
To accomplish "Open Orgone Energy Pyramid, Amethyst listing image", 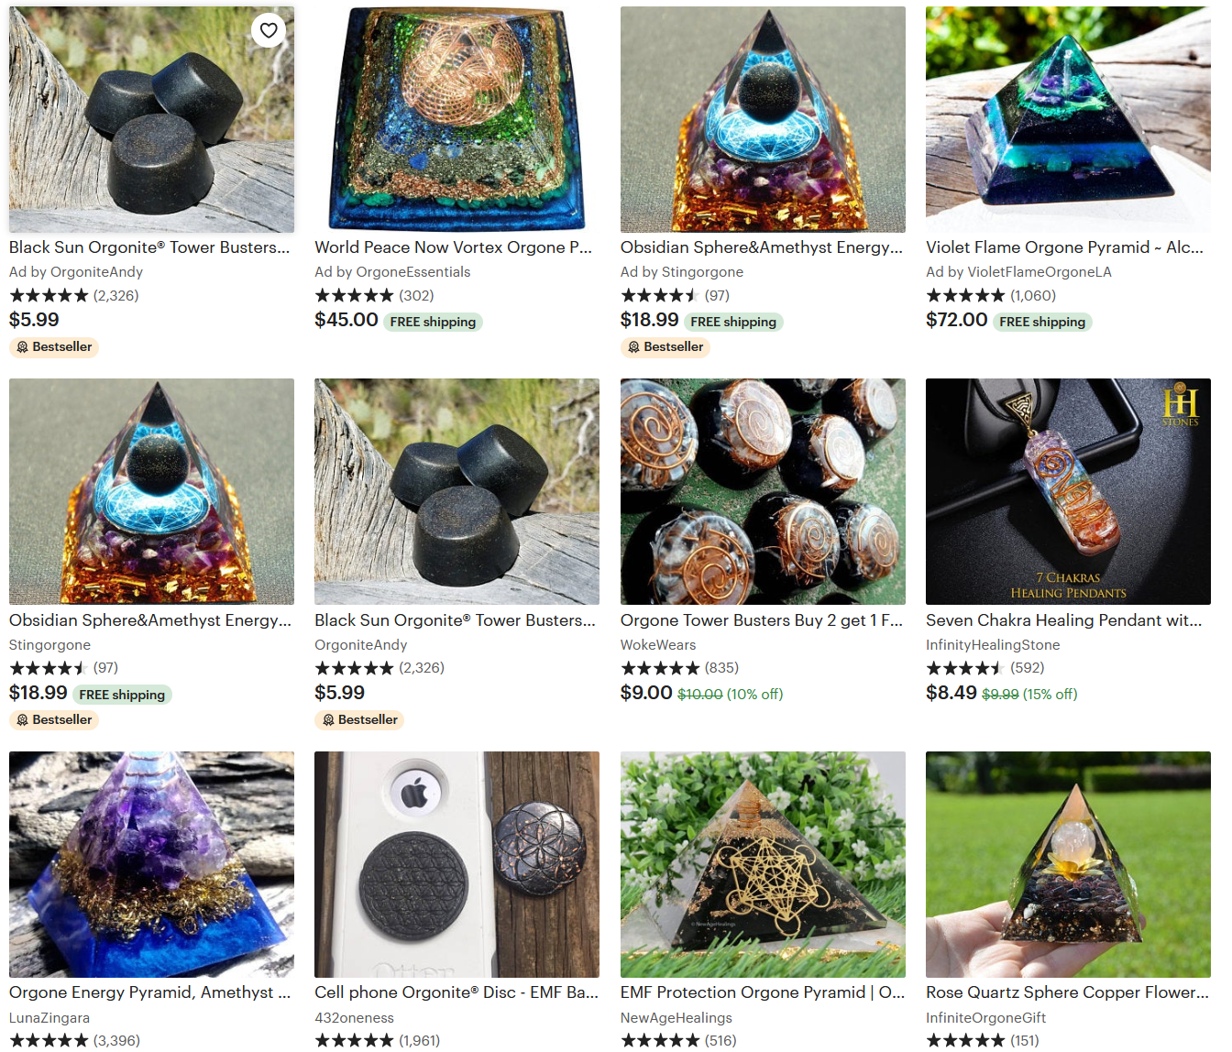I will pyautogui.click(x=151, y=864).
